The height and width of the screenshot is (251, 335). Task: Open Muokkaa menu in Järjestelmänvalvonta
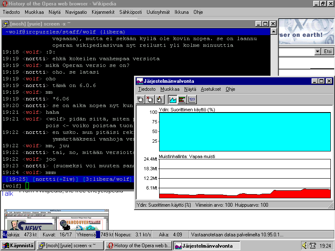[x=170, y=89]
